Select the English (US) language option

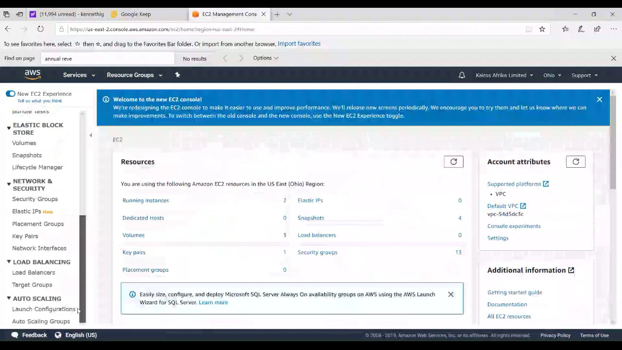[x=81, y=335]
